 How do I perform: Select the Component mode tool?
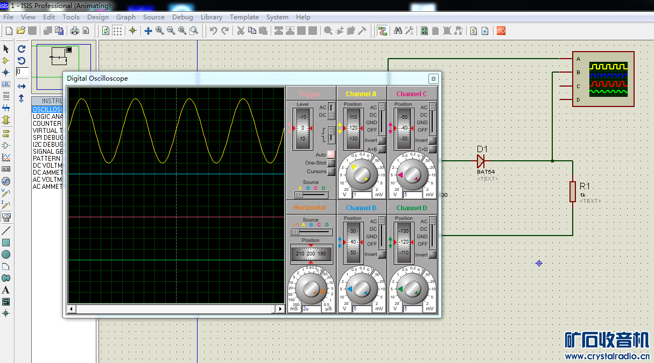coord(6,61)
